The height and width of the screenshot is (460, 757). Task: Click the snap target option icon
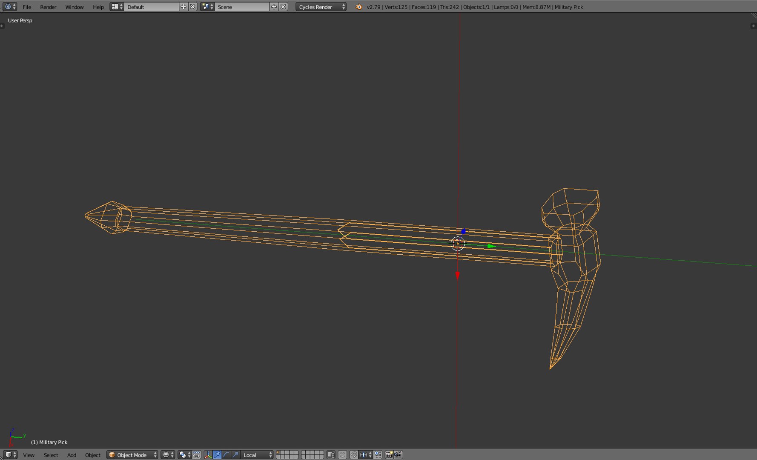pos(378,455)
